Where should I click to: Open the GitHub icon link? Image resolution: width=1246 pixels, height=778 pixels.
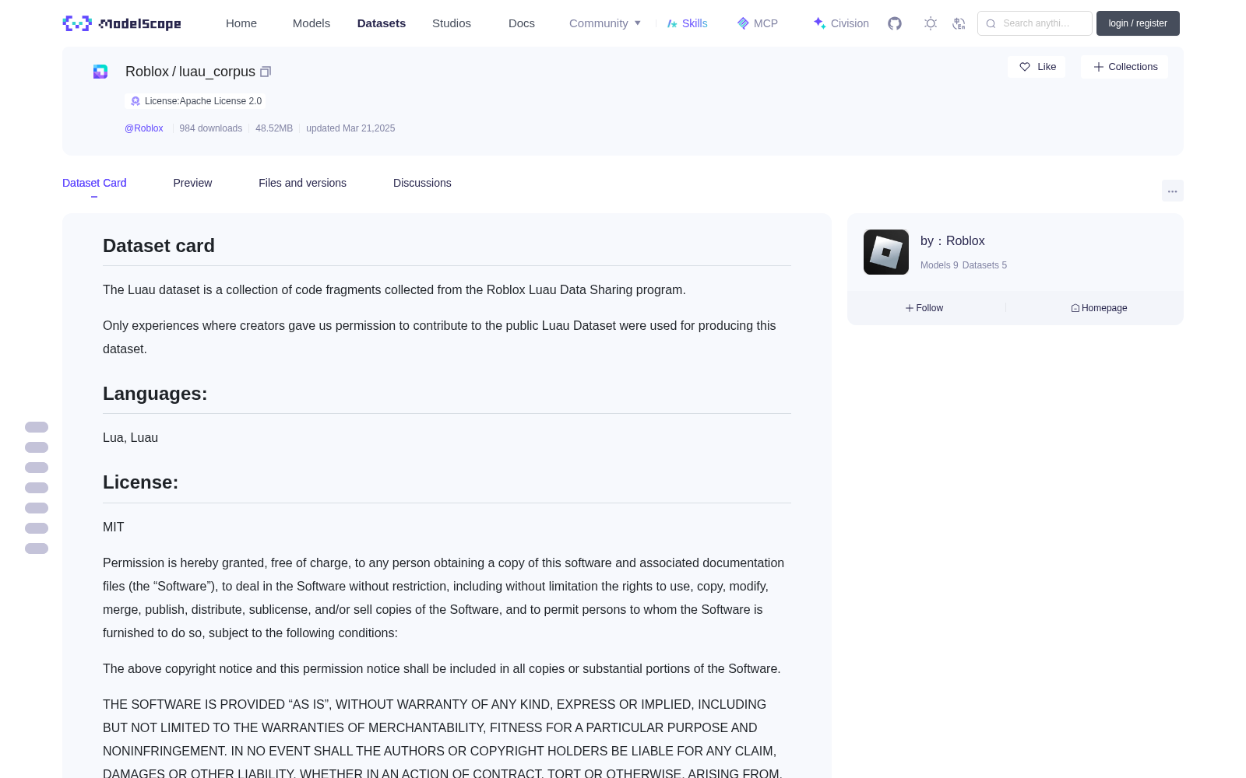895,23
